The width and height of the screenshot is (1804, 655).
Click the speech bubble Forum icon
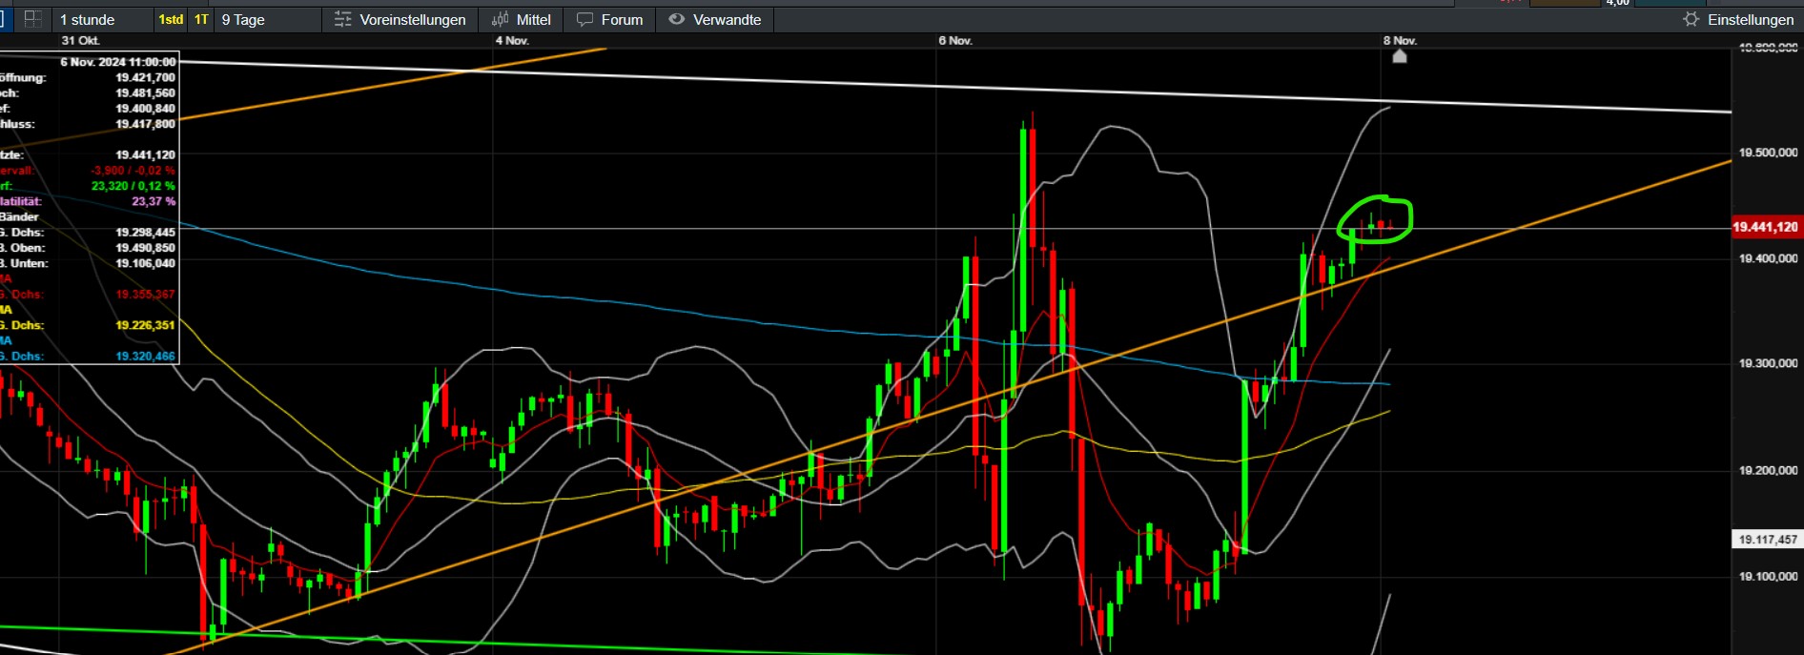(x=585, y=19)
